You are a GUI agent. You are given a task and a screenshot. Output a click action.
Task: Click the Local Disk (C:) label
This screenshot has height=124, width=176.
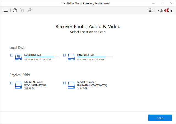pyautogui.click(x=33, y=54)
